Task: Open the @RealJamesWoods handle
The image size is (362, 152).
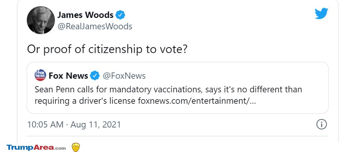Action: click(x=95, y=26)
